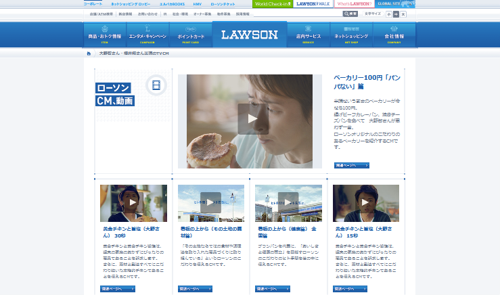Click the ベーカリー100円「パンパない」篇 title
Screen dimensions: 500x295
click(x=367, y=82)
